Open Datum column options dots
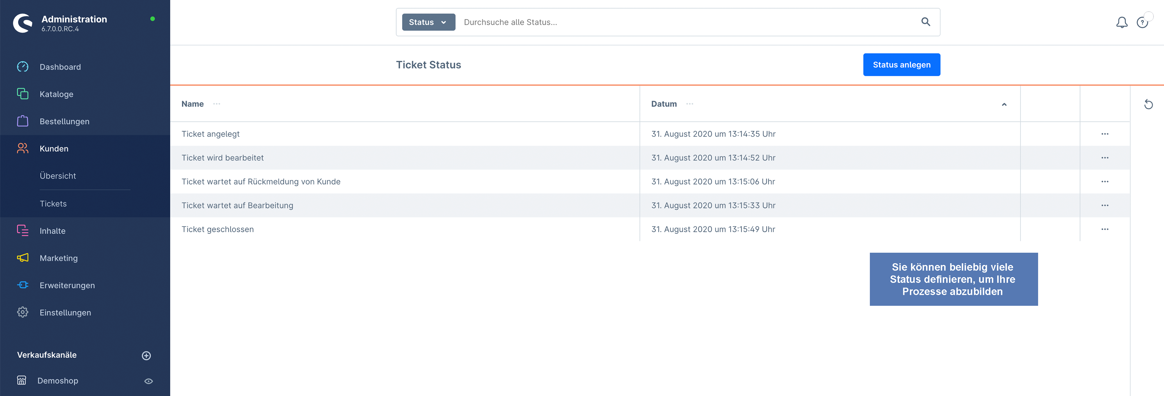1164x396 pixels. click(x=690, y=104)
